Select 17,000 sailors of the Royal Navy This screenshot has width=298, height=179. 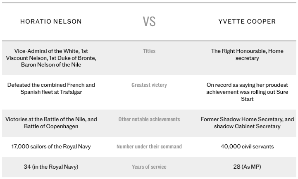coord(51,146)
